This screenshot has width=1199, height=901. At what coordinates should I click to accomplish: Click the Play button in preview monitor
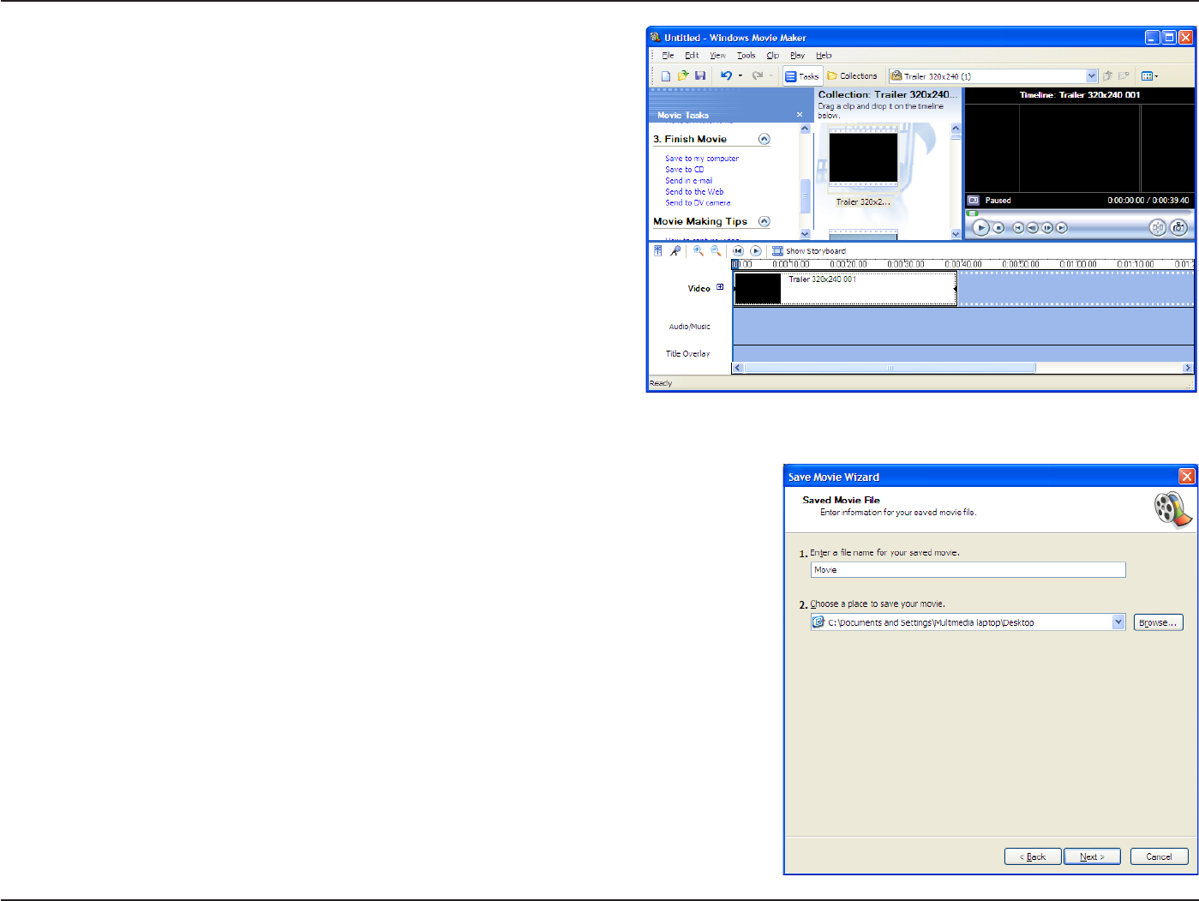click(981, 227)
